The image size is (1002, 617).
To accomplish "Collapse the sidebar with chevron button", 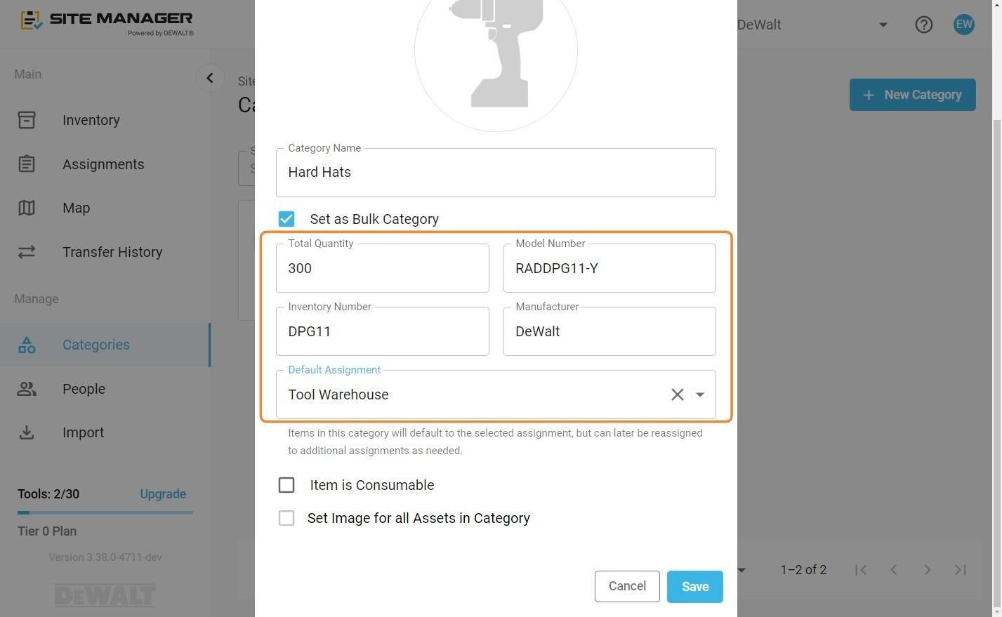I will (210, 78).
